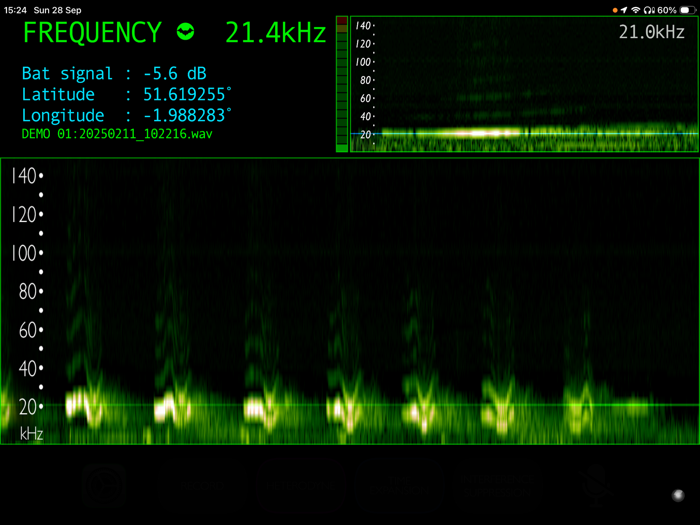The image size is (700, 525).
Task: Tap the bat logo icon beside FREQUENCY
Action: (x=185, y=32)
